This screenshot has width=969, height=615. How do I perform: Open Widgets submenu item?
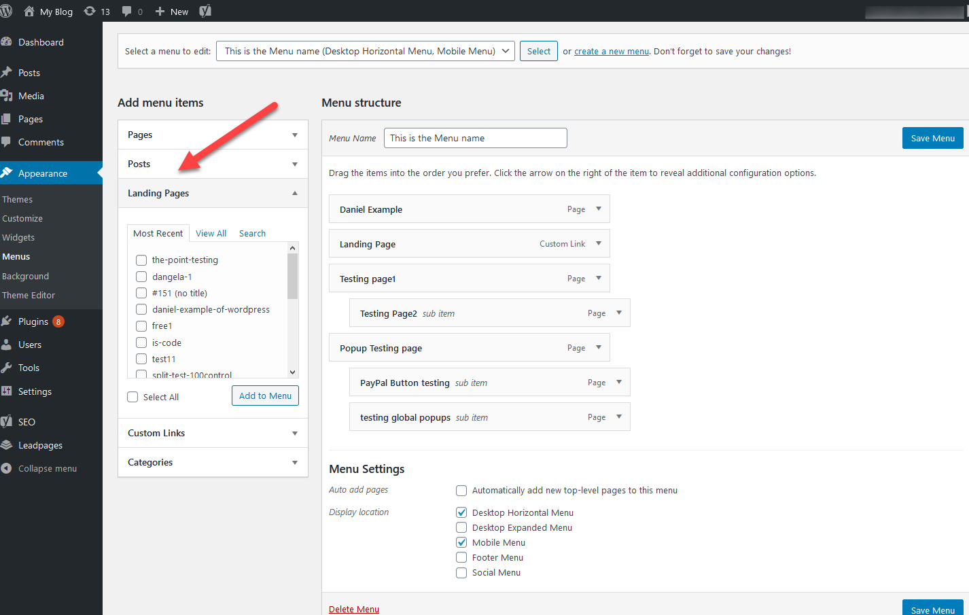18,237
